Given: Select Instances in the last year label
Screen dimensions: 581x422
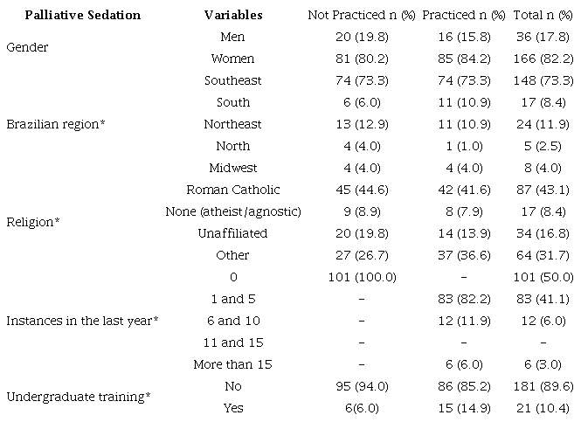Looking at the screenshot, I should [82, 321].
